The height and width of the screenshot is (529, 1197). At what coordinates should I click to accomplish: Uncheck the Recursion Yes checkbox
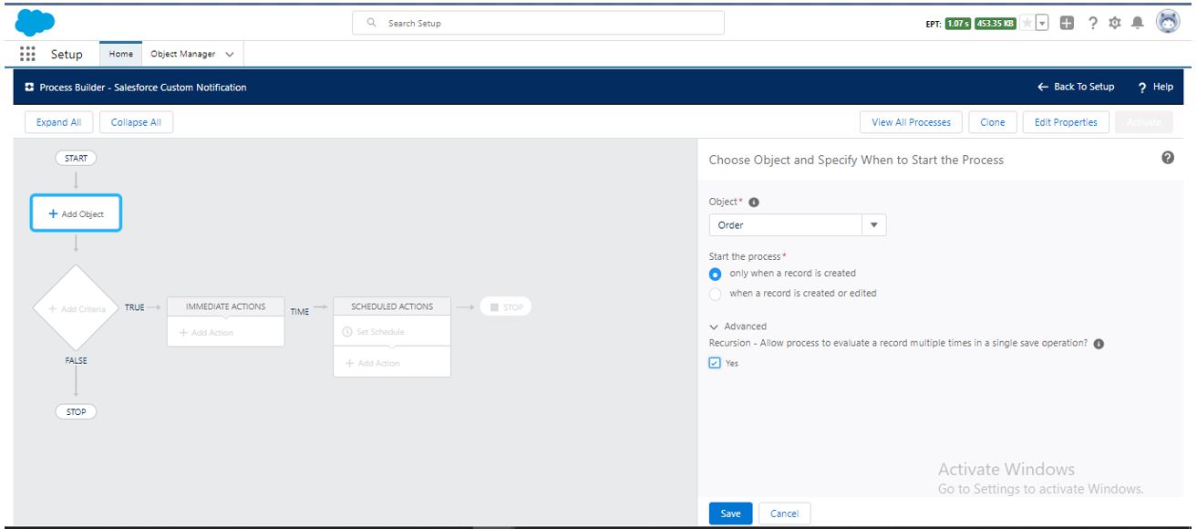715,363
